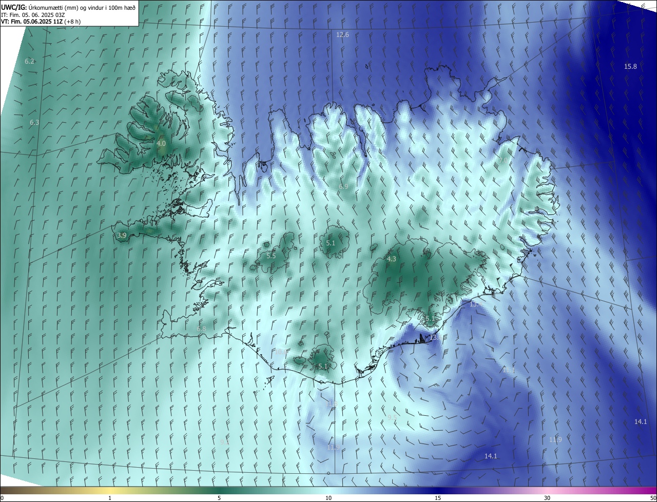657x502 pixels.
Task: Click the 6.8 value near the southwest coast
Action: [201, 329]
